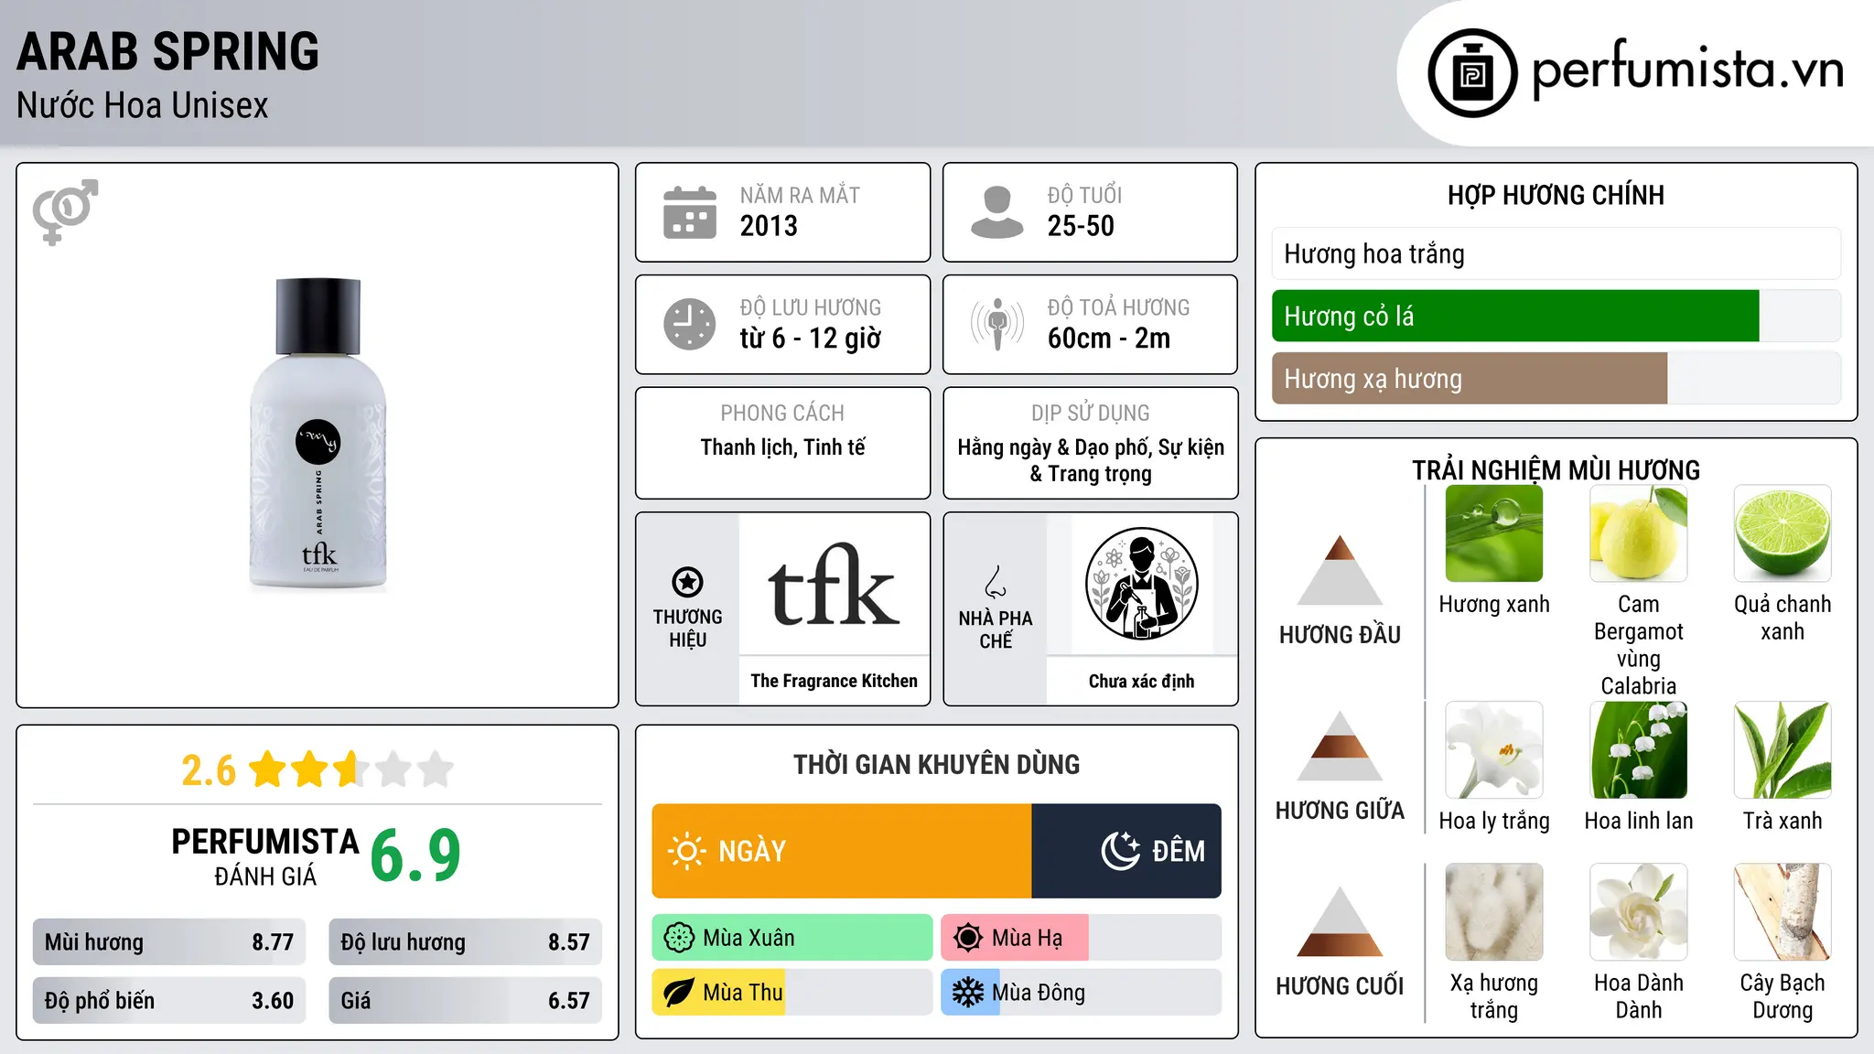Viewport: 1874px width, 1054px height.
Task: Click the unisex gender symbol icon
Action: pos(65,212)
